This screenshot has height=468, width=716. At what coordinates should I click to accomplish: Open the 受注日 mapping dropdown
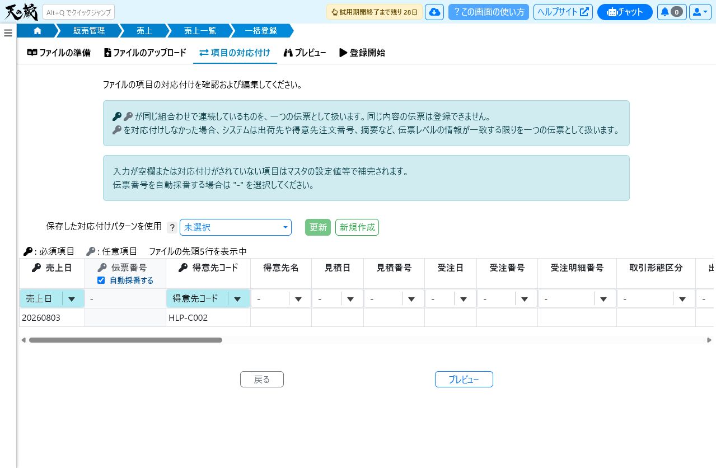[x=451, y=299]
